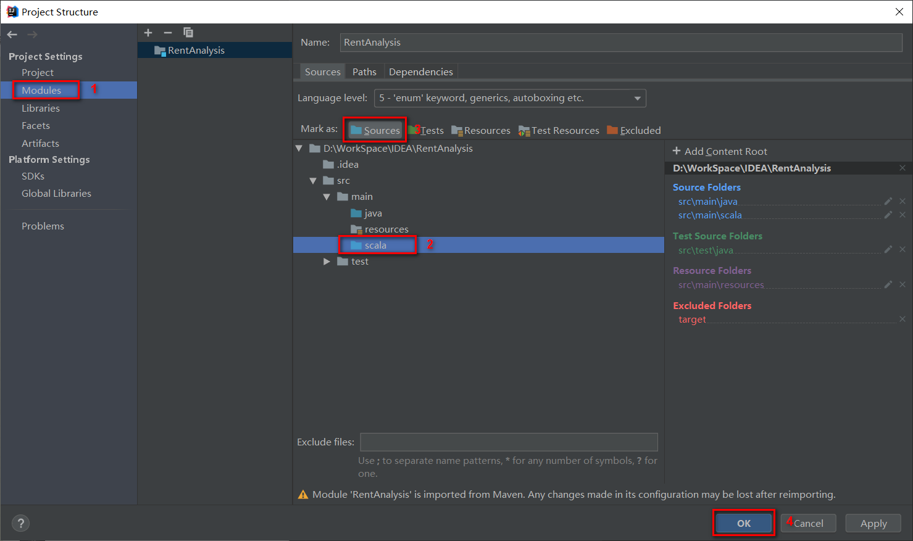
Task: Select Libraries in Project Settings
Action: [41, 108]
